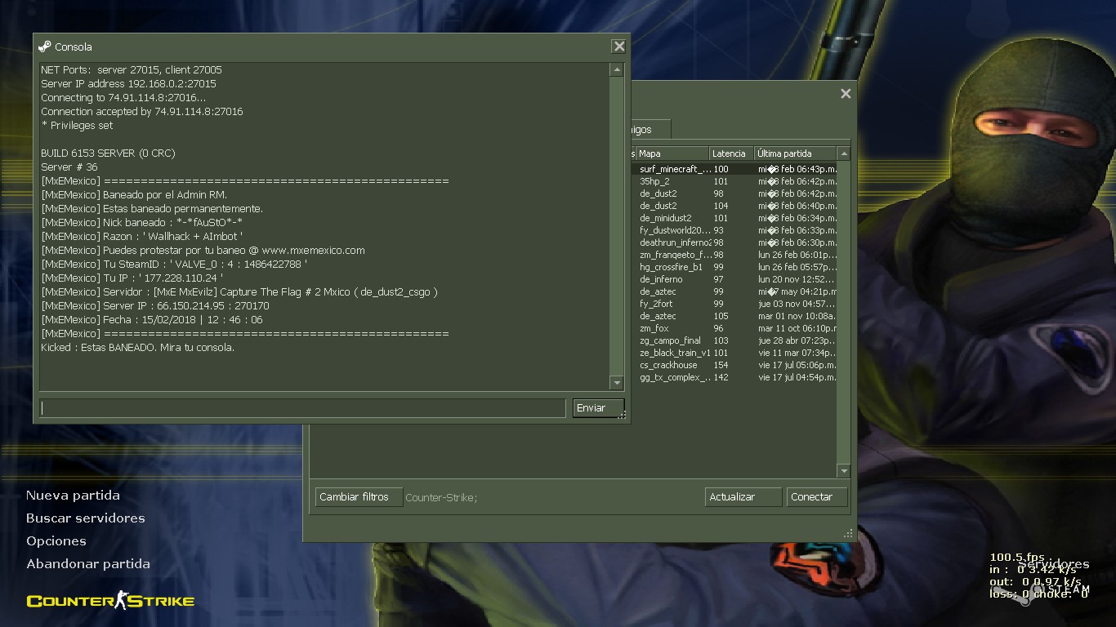
Task: Select the fy_2fort server row
Action: coord(734,304)
